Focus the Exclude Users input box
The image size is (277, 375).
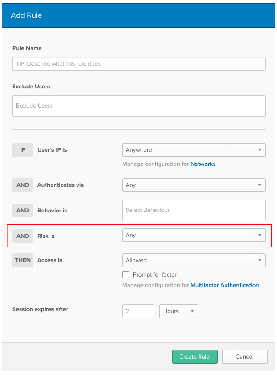(x=138, y=106)
